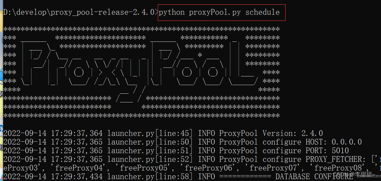Click the 'configure HOST: 0.0.0.0' log text
Screen dimensions: 381x181
[312, 142]
